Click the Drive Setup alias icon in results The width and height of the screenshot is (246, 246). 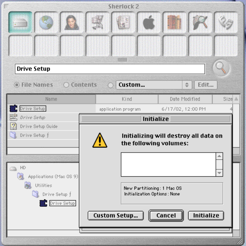pyautogui.click(x=13, y=117)
